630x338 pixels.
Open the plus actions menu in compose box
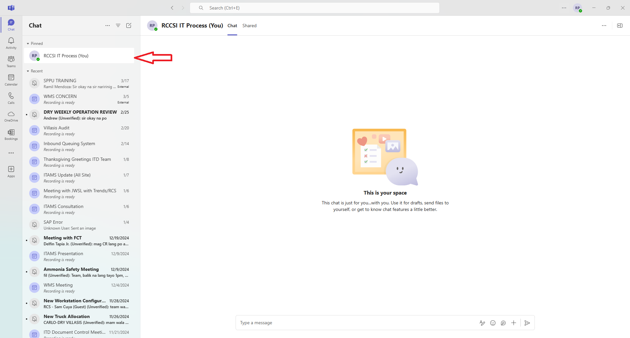click(514, 323)
